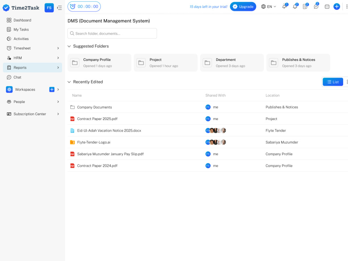Screen dimensions: 348x261
Task: Select Reports in the sidebar
Action: (x=32, y=68)
